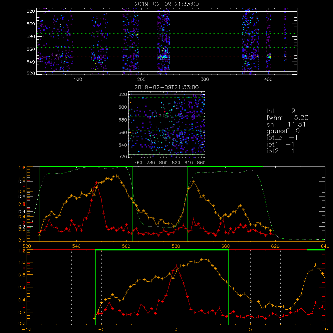Click x-axis label 840 on middle image
This screenshot has width=333, height=333.
[x=188, y=163]
